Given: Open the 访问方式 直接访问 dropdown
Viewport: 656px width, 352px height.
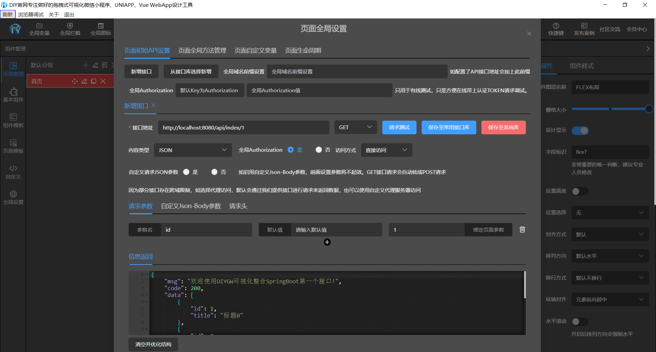Looking at the screenshot, I should (x=386, y=150).
